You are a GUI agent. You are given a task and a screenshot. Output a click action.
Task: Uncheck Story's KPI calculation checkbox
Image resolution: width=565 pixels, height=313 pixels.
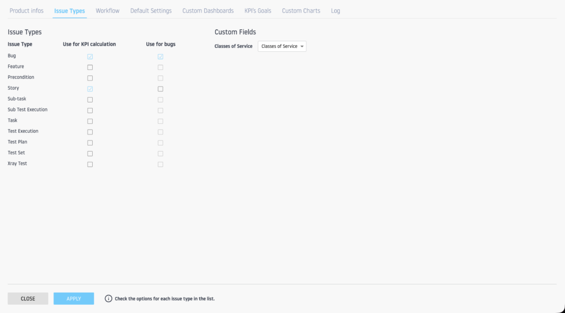coord(90,89)
